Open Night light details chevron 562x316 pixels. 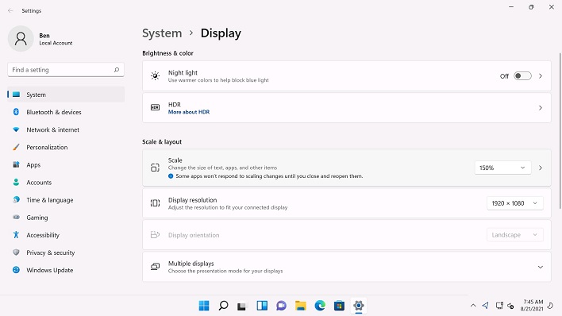[x=541, y=76]
